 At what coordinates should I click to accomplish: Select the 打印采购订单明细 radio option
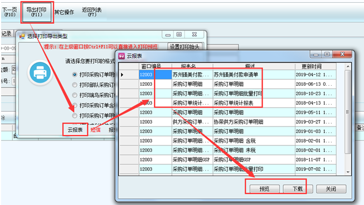tap(75, 75)
